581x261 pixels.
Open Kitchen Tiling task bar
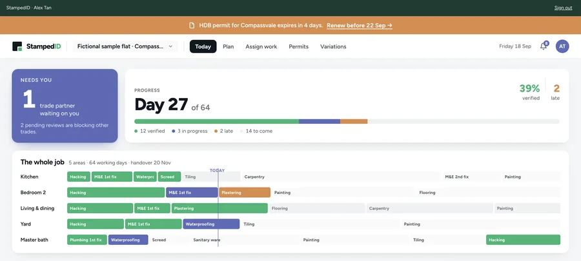point(211,177)
